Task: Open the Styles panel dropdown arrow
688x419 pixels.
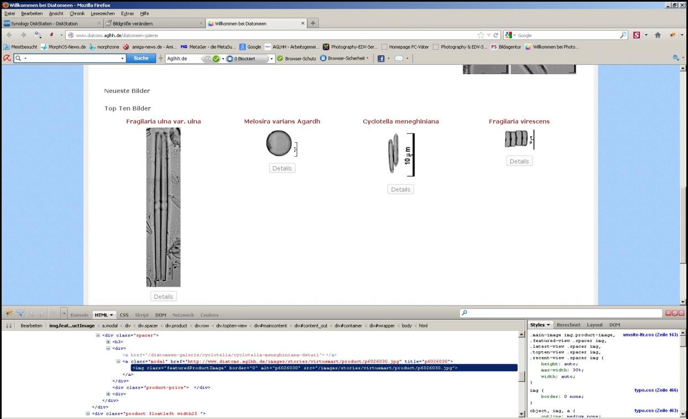Action: pyautogui.click(x=549, y=325)
